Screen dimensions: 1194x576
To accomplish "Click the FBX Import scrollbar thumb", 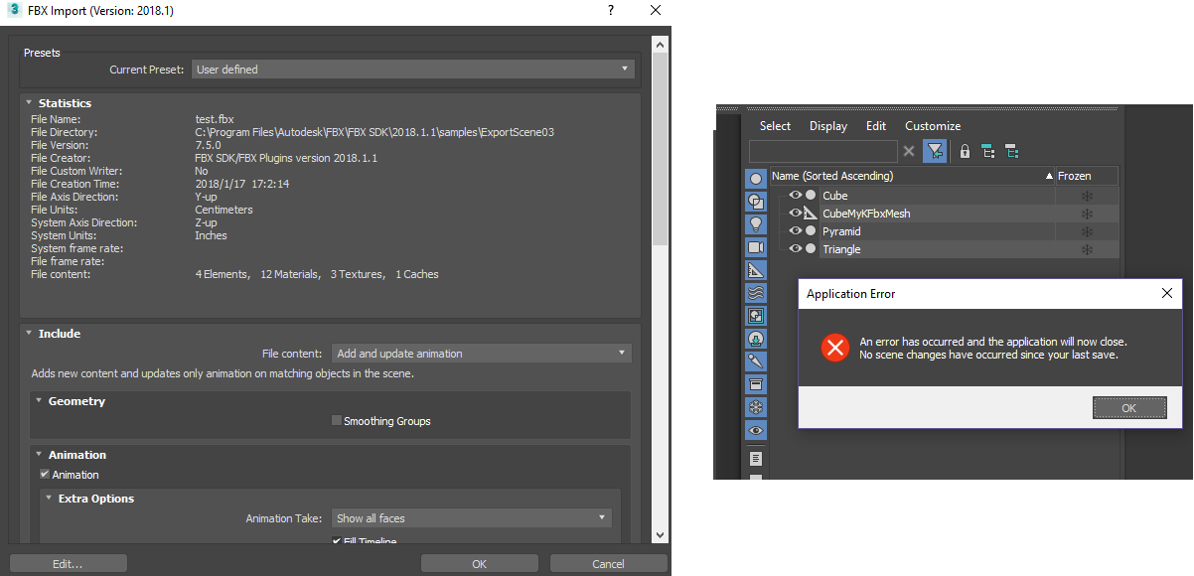I will (660, 151).
